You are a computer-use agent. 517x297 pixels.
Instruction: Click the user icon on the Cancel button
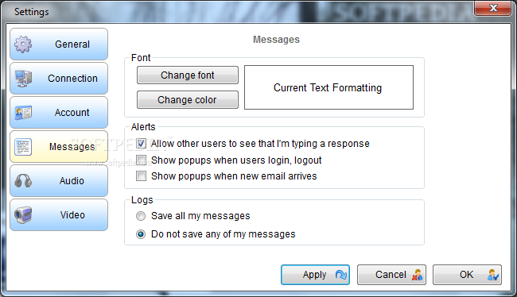417,275
